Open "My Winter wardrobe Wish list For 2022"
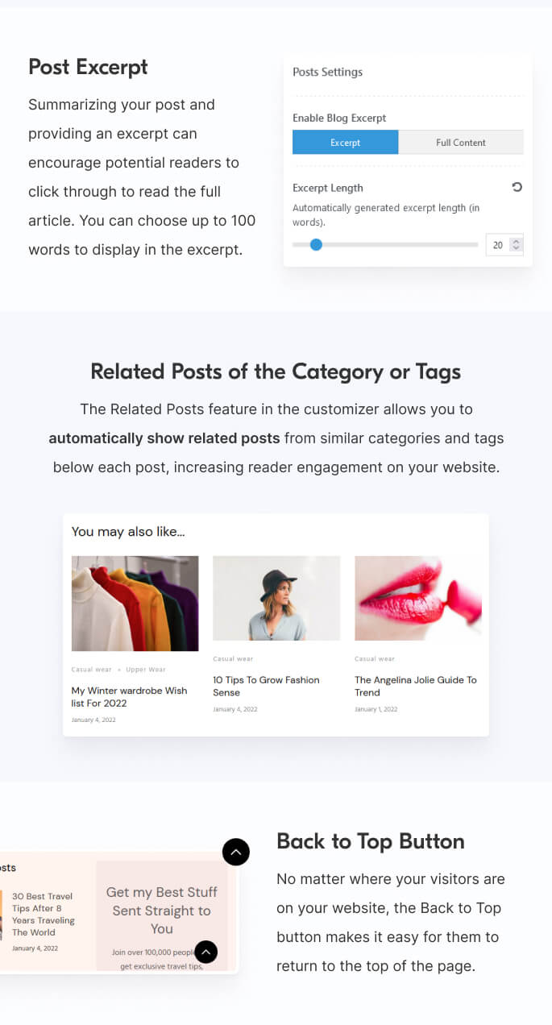 coord(129,697)
